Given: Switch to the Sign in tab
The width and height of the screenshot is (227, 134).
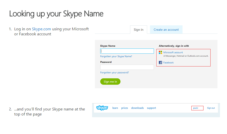Looking at the screenshot, I should point(138,30).
